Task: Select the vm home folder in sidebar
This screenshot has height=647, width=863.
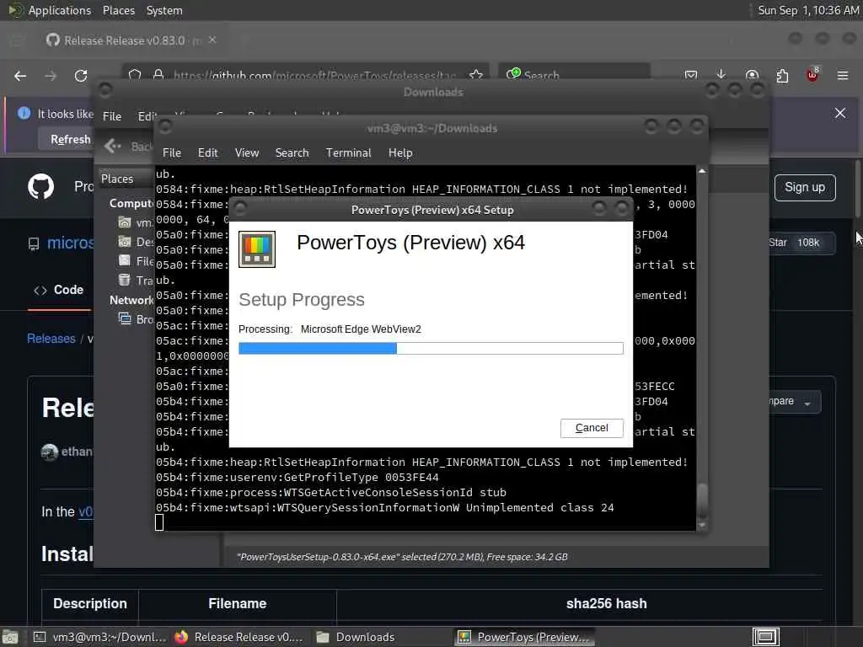Action: pos(136,222)
